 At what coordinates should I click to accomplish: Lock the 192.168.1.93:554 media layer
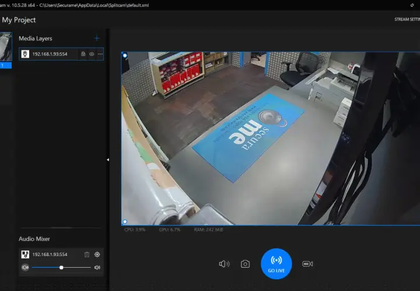[x=83, y=54]
